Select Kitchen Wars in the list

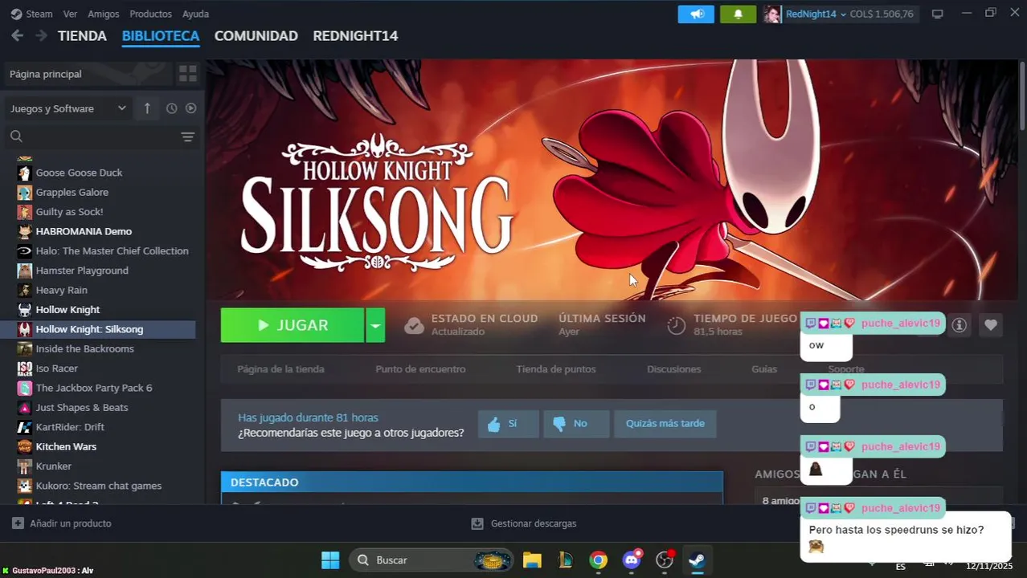click(66, 446)
